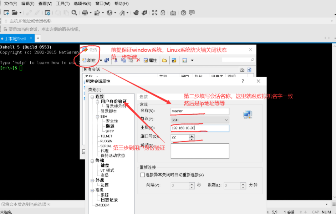Open the 协议(P) SSH protocol dropdown
The height and width of the screenshot is (214, 336).
click(226, 120)
